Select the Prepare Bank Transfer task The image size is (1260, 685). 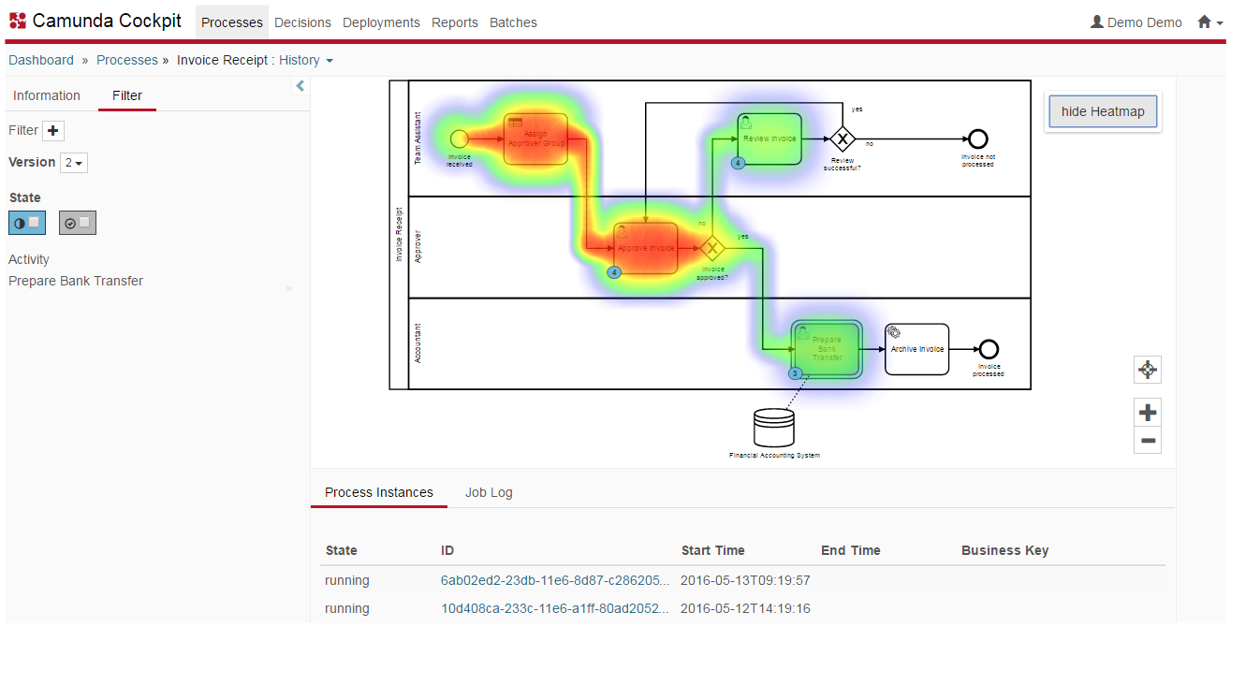click(x=827, y=349)
